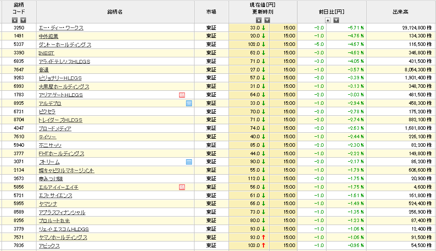Viewport: 436px width, 251px height.
Task: Sort current price column ascending arrow
Action: pyautogui.click(x=258, y=20)
